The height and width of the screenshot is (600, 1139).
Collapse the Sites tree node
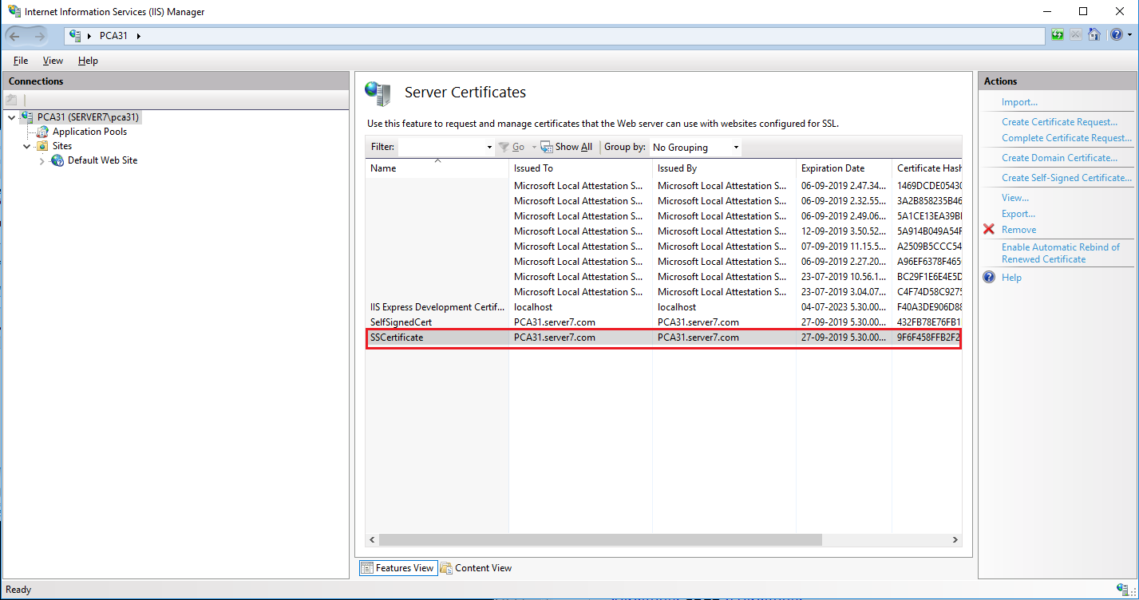(27, 146)
